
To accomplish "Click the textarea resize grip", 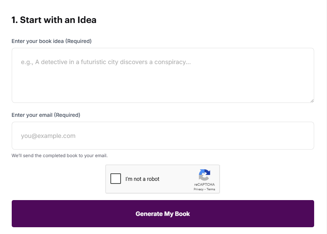I will (312, 101).
